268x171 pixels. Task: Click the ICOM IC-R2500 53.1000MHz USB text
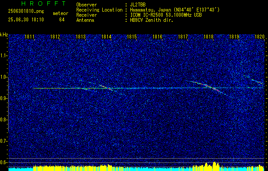[166, 15]
